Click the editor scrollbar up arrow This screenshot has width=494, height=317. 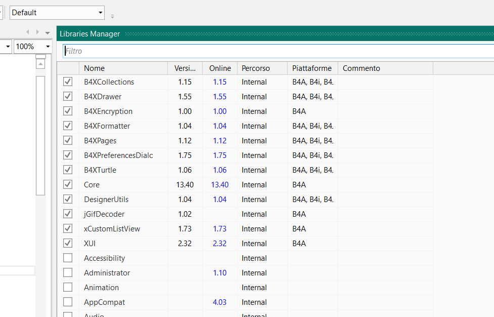point(40,64)
